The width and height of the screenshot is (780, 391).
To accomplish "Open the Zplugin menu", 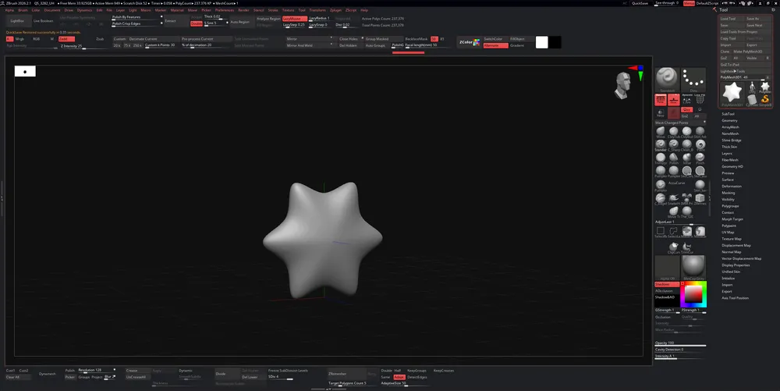I will 335,10.
